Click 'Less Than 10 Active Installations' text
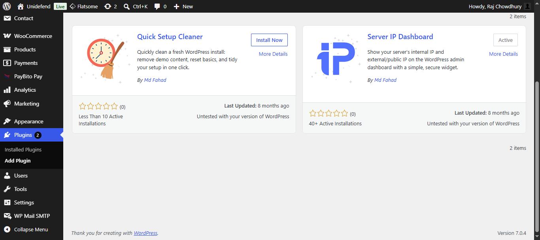The width and height of the screenshot is (540, 240). tap(101, 120)
